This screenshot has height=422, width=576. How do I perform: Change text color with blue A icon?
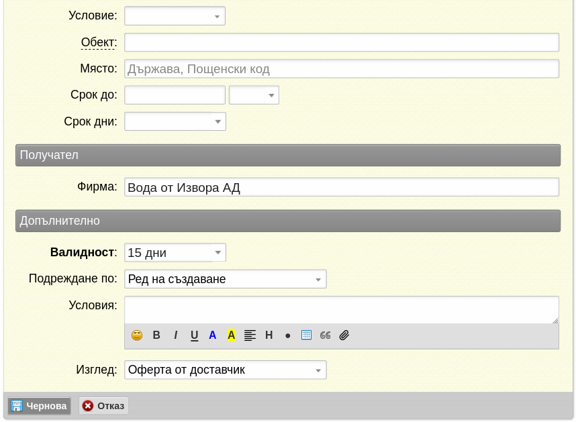coord(212,335)
